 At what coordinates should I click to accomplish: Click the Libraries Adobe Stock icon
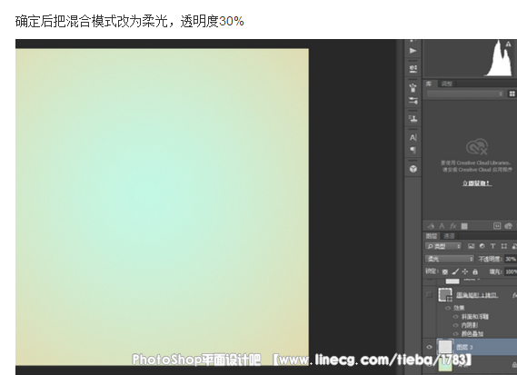tap(497, 226)
